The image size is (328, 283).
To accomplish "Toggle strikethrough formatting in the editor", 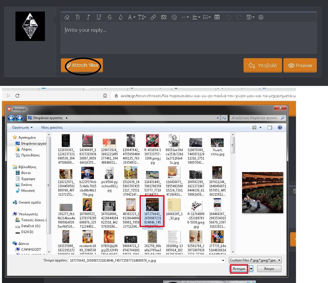I will (110, 17).
